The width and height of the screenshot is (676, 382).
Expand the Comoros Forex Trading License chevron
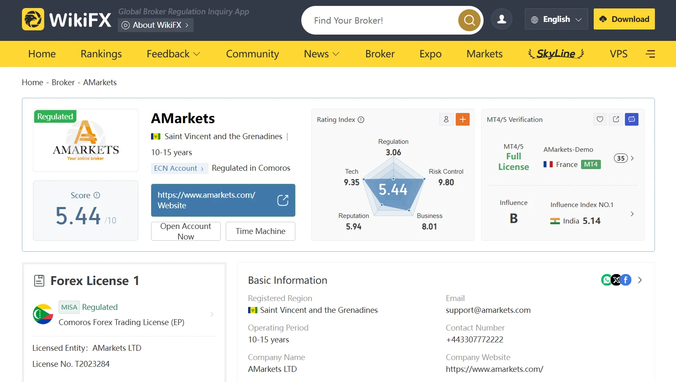pyautogui.click(x=212, y=314)
